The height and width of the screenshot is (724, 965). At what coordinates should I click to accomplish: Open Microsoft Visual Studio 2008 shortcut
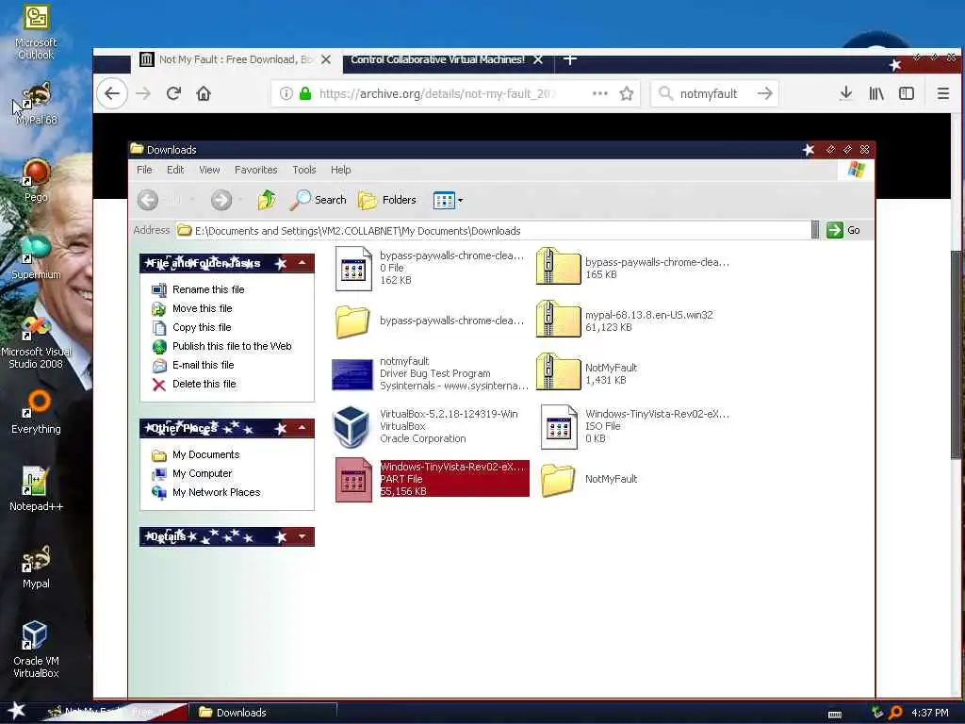tap(36, 341)
